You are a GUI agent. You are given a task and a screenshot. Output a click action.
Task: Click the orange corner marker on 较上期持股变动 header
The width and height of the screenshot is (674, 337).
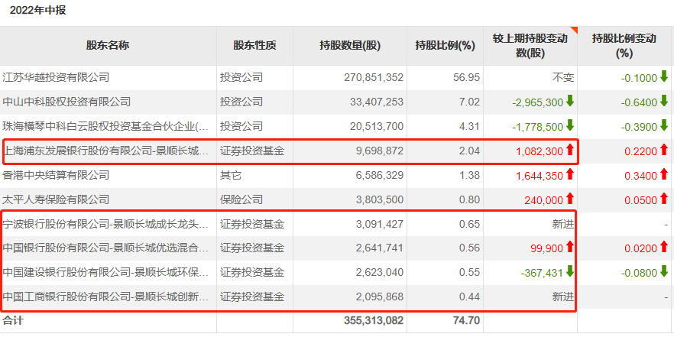pyautogui.click(x=574, y=30)
